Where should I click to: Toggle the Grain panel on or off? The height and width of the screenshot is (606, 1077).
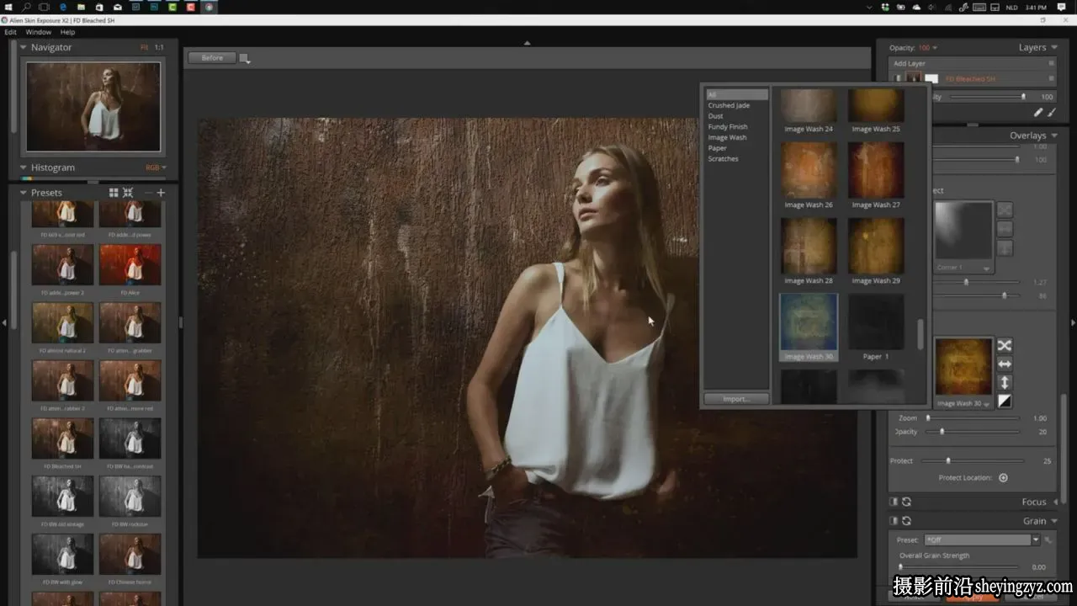(894, 521)
